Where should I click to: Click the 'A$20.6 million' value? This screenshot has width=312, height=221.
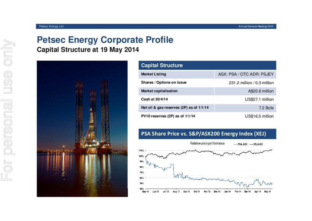click(x=261, y=91)
